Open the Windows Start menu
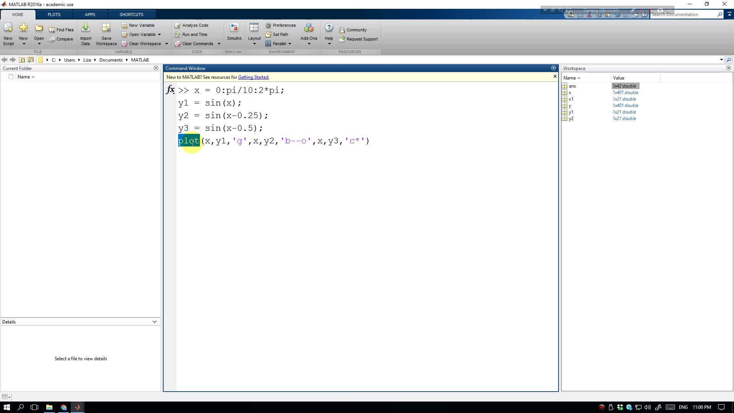734x413 pixels. [6, 407]
